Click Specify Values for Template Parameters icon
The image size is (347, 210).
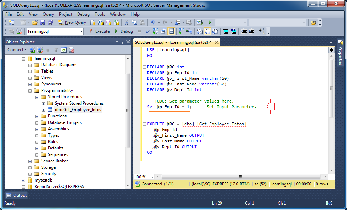click(x=262, y=31)
